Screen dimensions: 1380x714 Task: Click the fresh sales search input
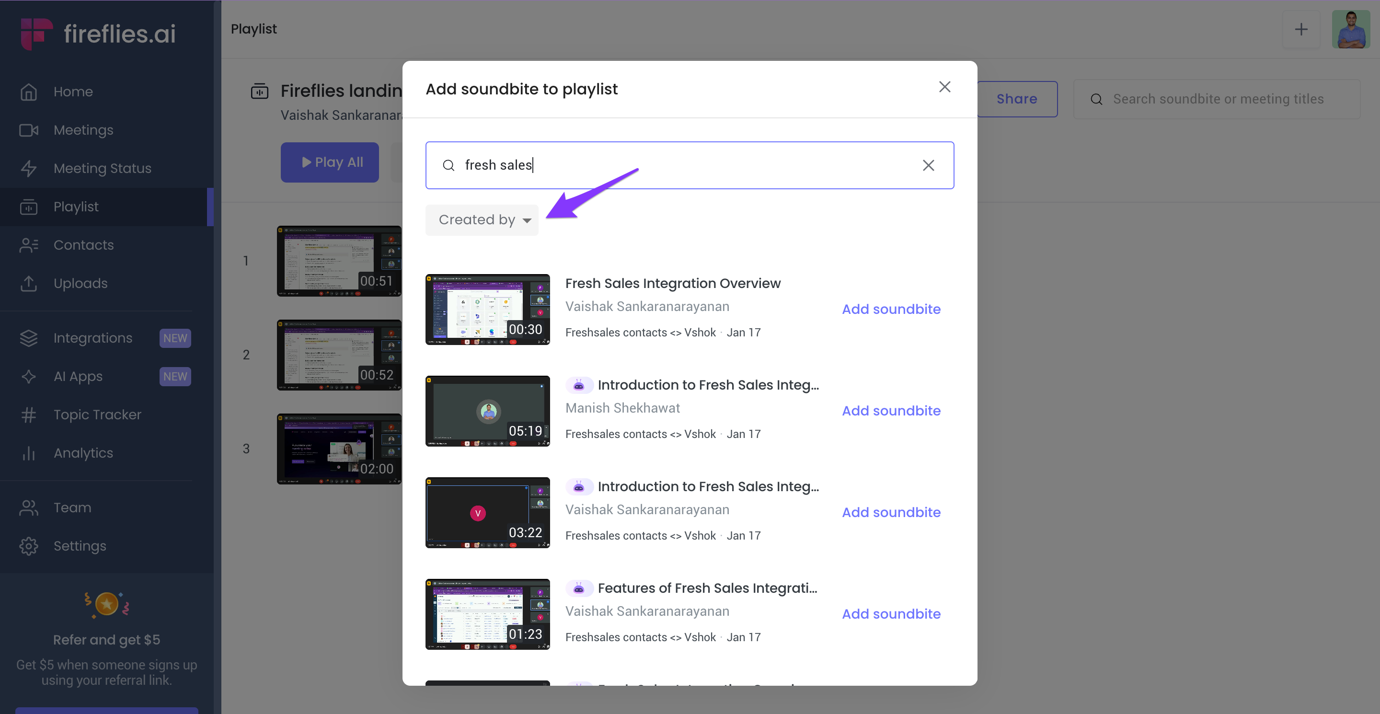point(690,165)
